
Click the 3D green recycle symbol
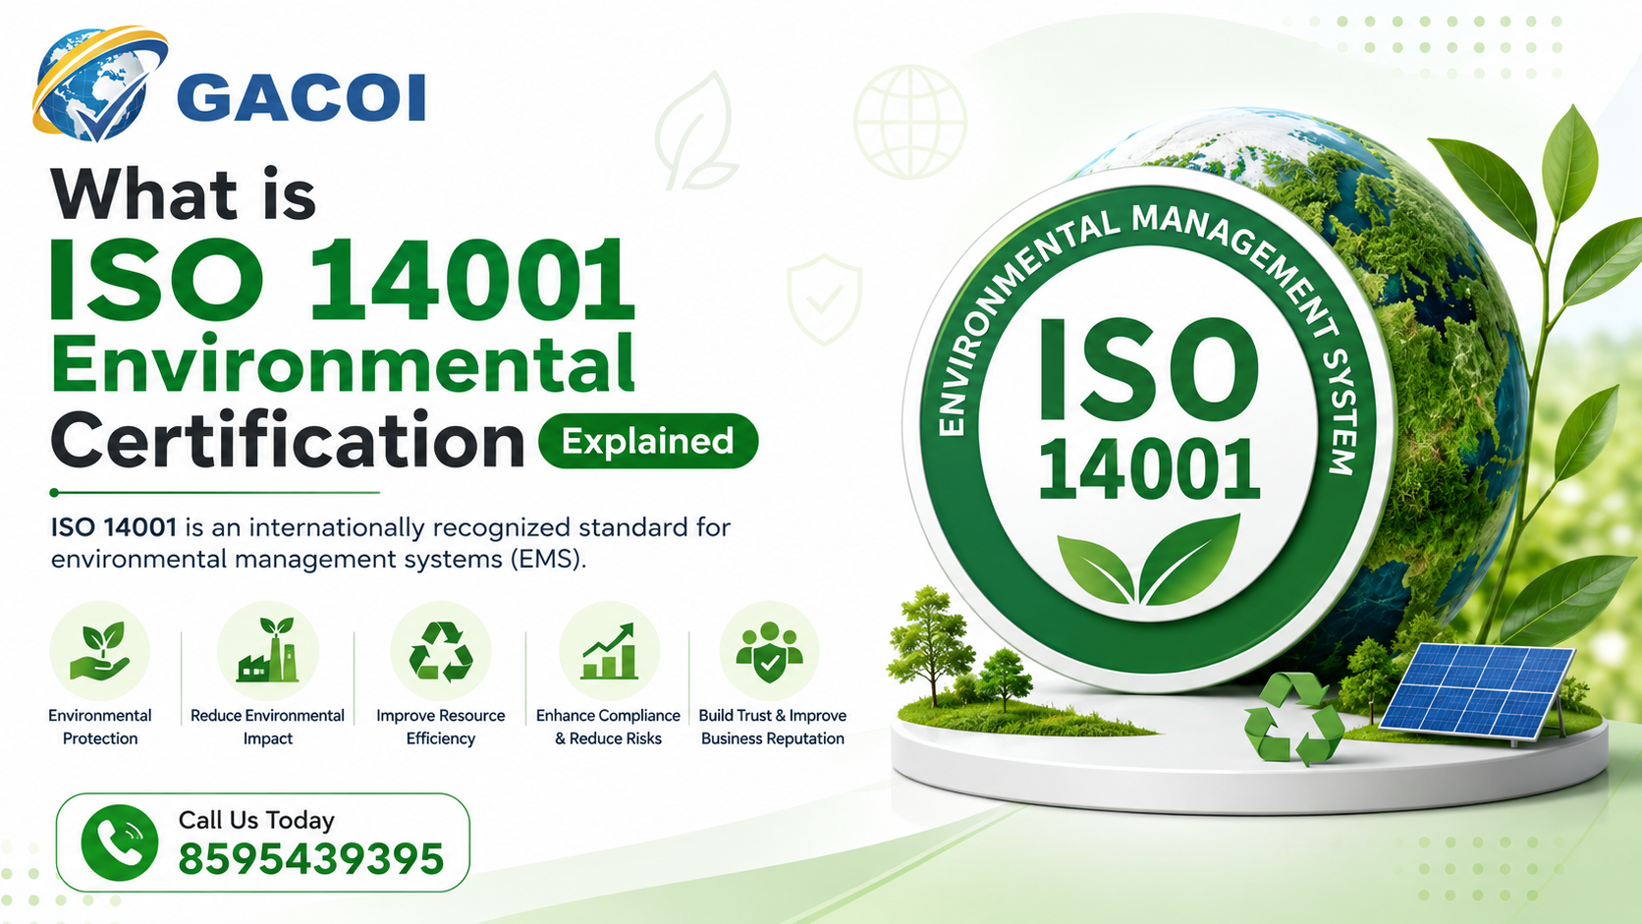coord(1293,718)
